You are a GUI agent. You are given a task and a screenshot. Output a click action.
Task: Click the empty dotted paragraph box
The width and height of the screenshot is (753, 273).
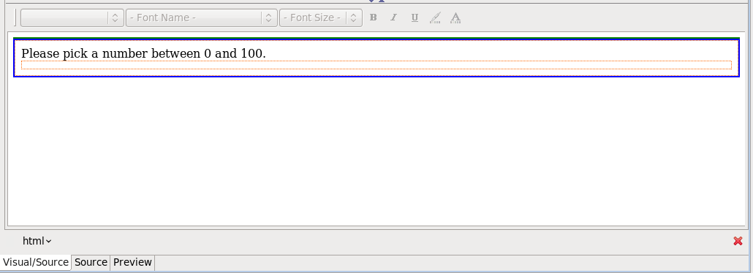(376, 65)
